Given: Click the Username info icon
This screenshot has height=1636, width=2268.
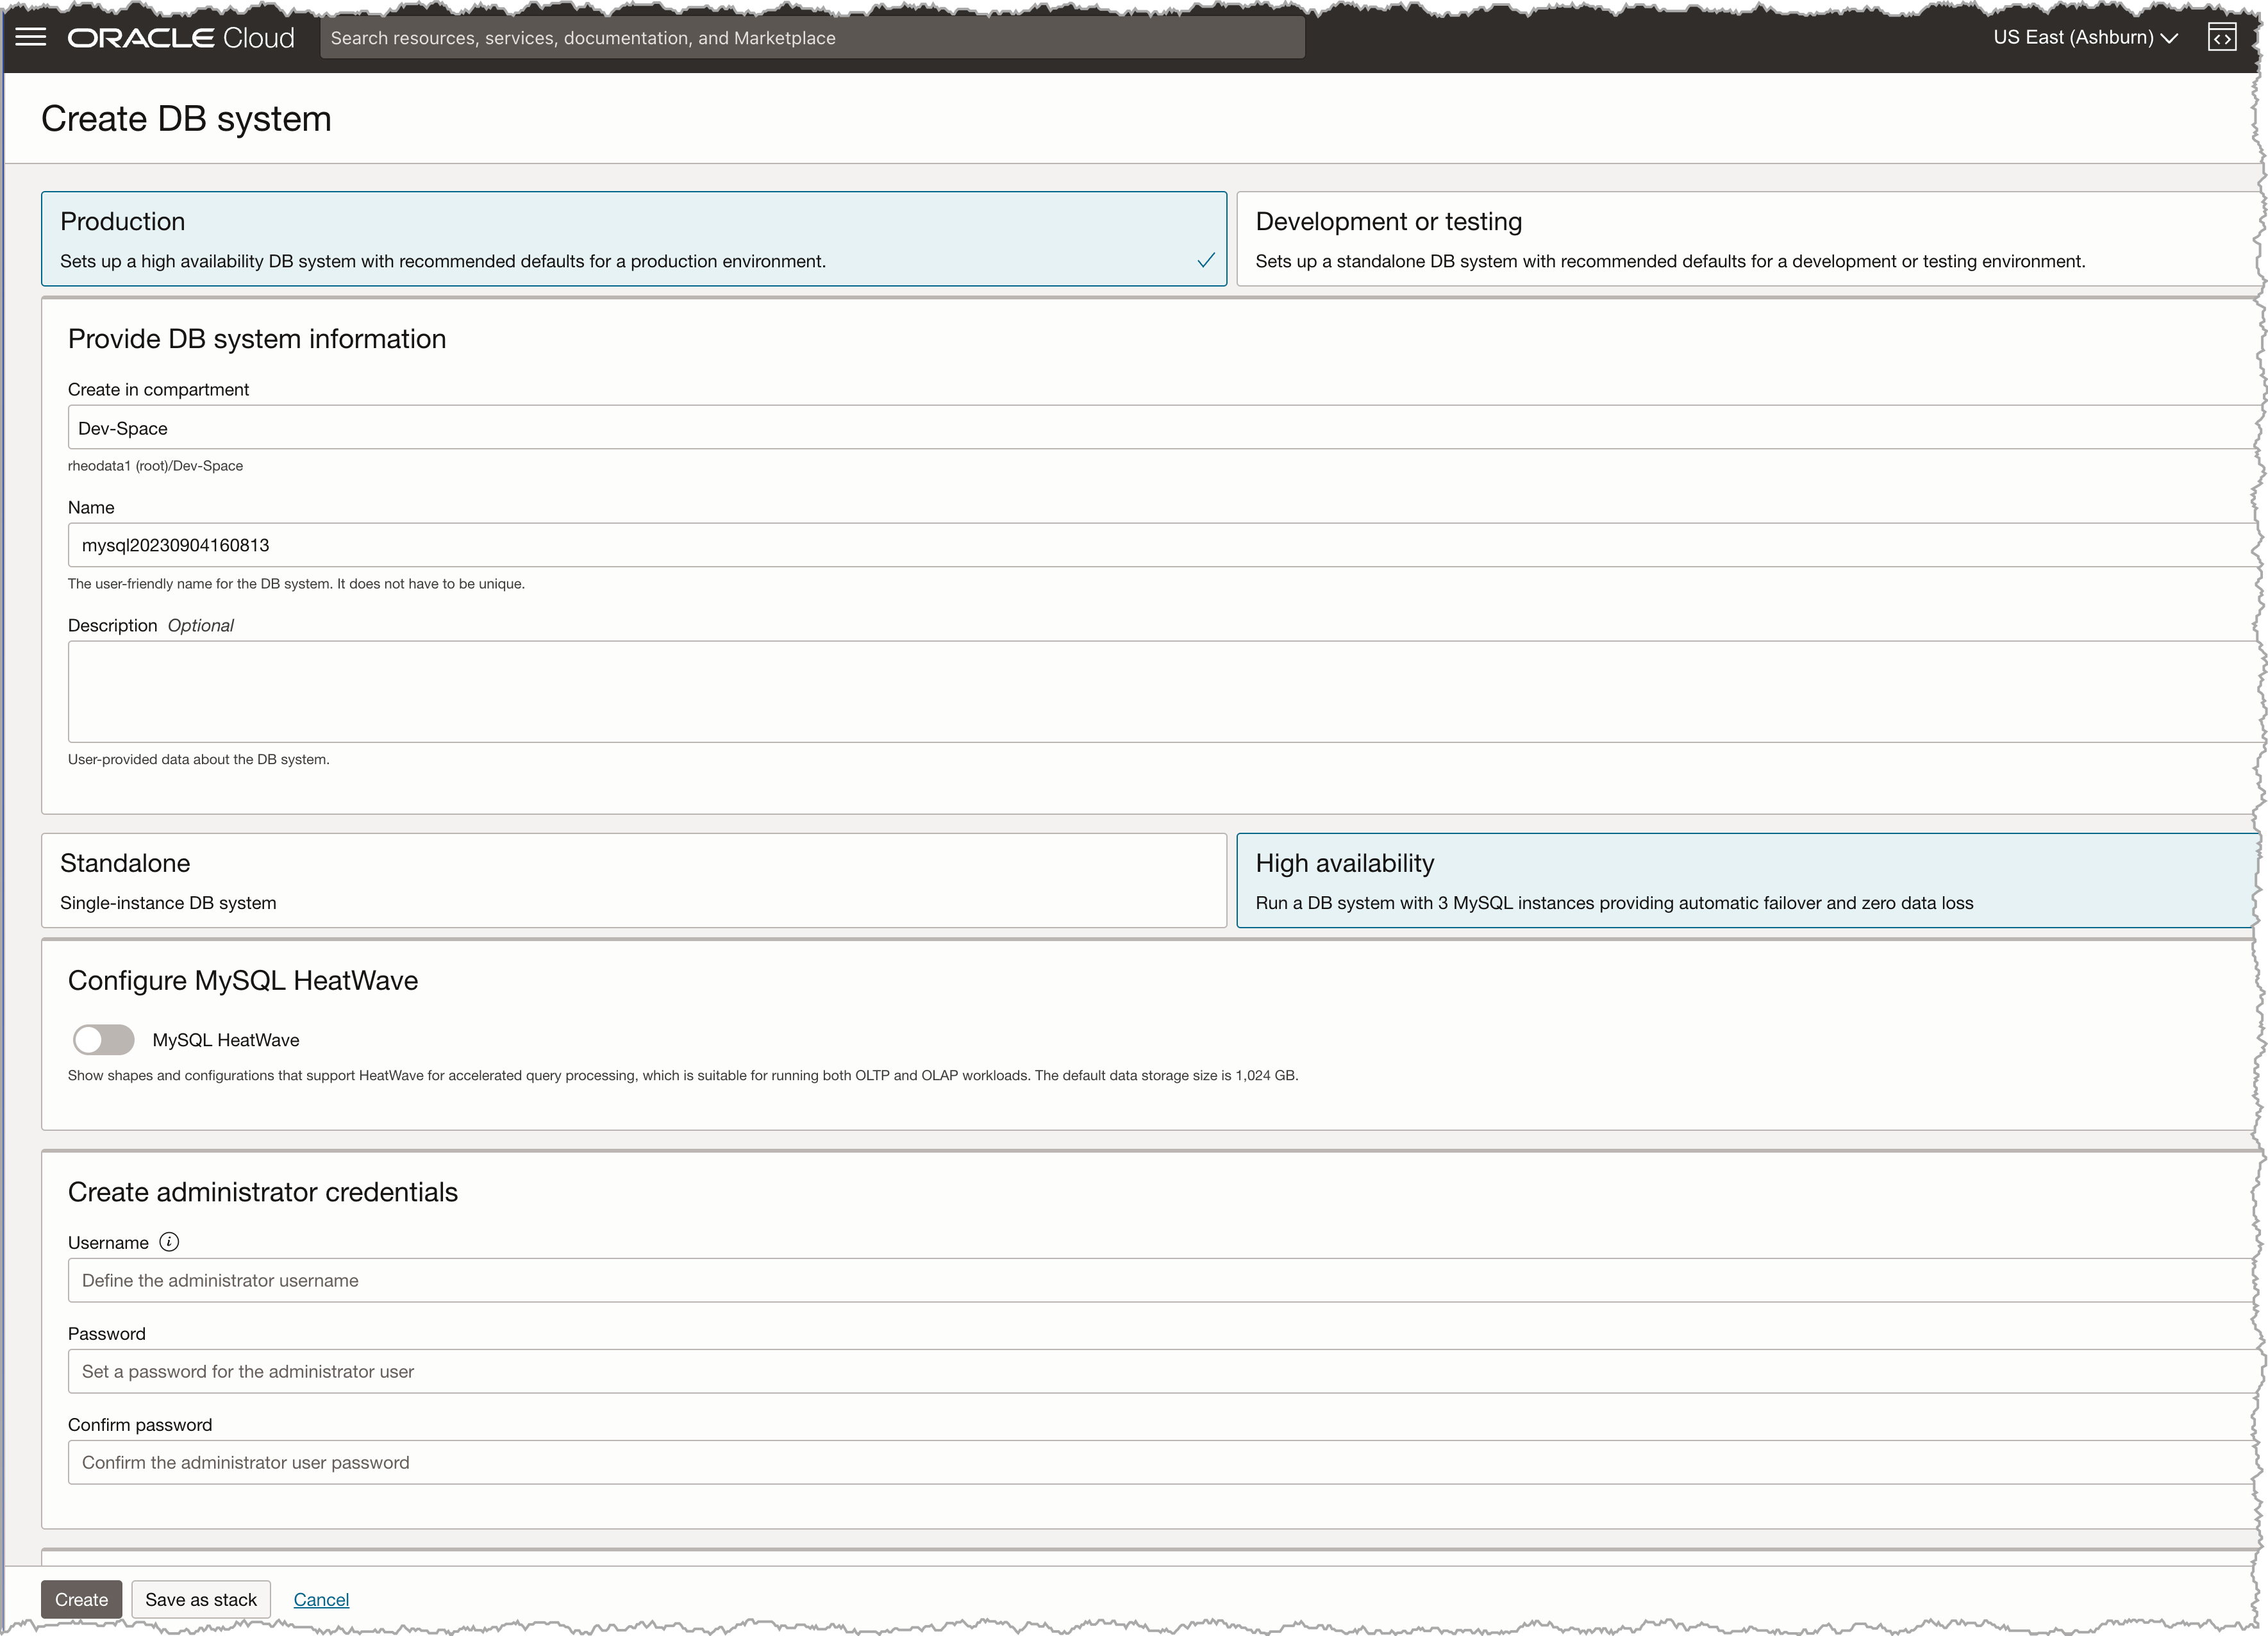Looking at the screenshot, I should pyautogui.click(x=169, y=1242).
